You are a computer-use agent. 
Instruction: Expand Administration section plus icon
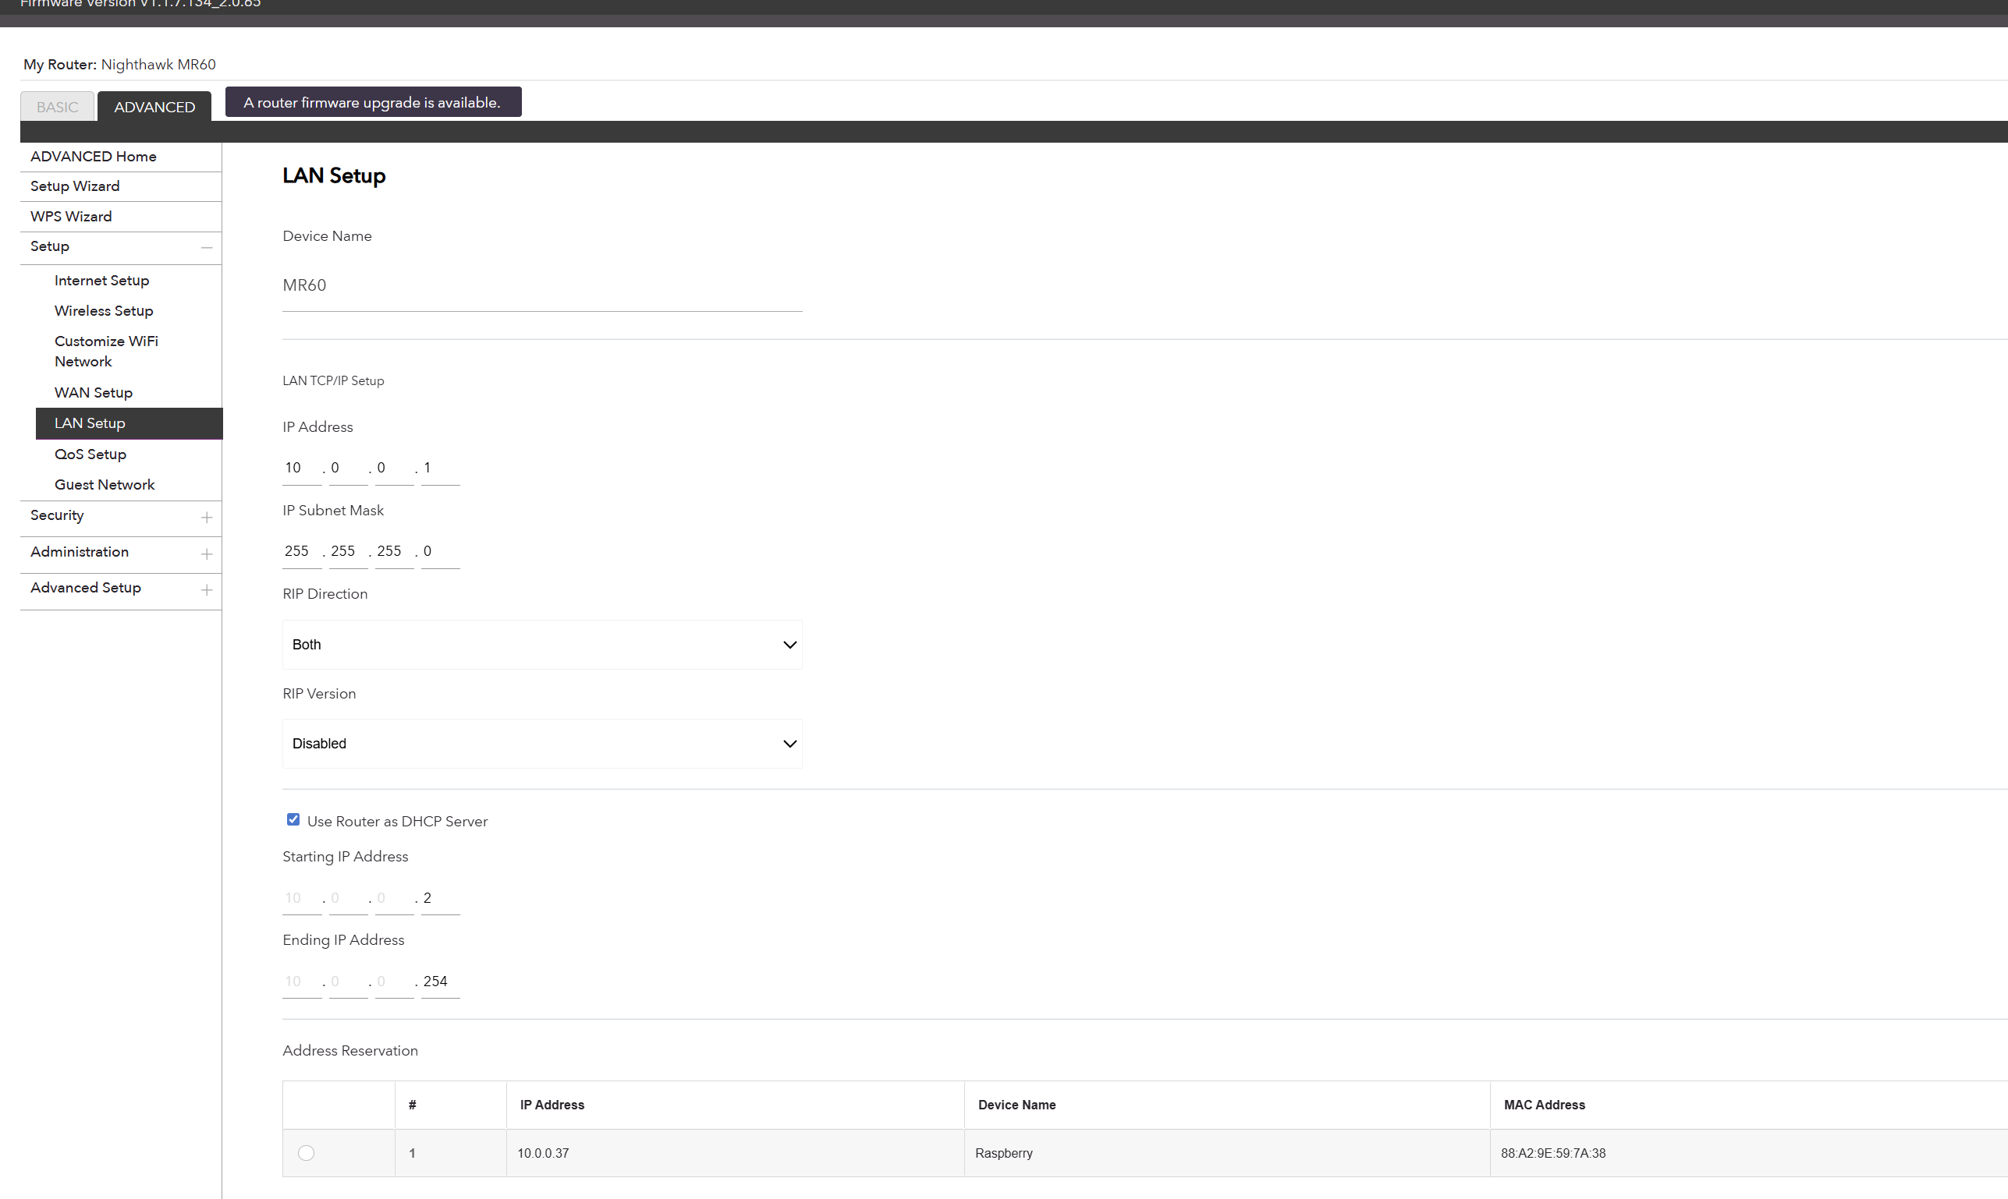coord(206,554)
